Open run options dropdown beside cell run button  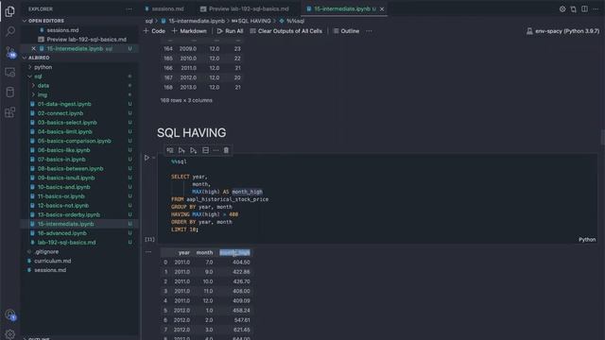(x=153, y=158)
